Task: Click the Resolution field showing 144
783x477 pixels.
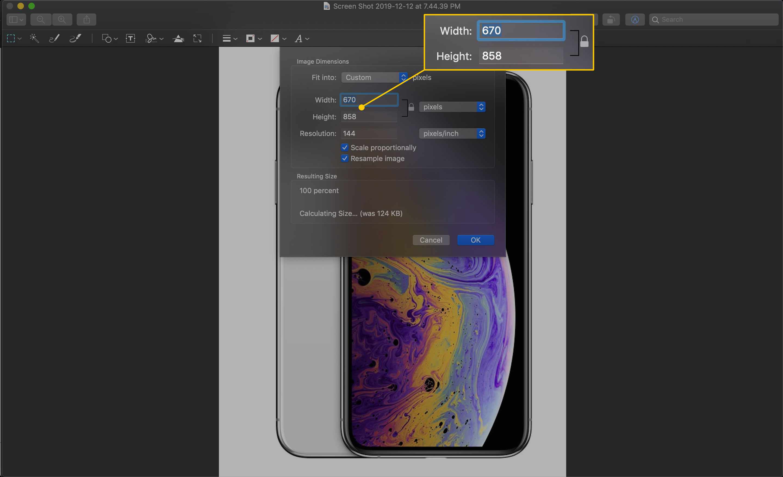Action: pyautogui.click(x=369, y=134)
